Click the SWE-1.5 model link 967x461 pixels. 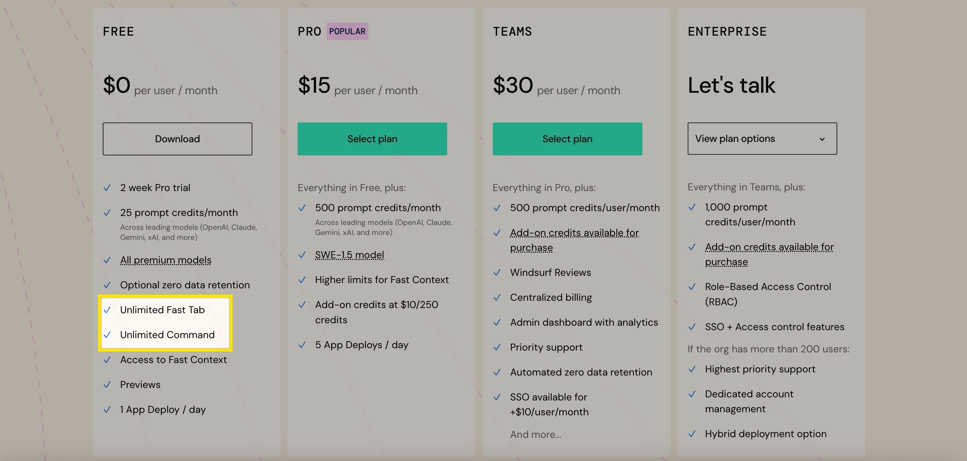(349, 255)
